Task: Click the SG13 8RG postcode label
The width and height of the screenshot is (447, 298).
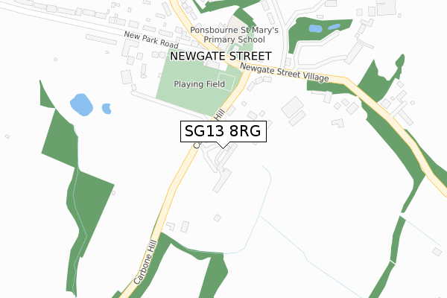Action: [223, 131]
